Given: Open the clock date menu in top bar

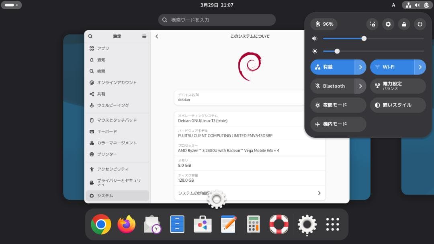Looking at the screenshot, I should 217,5.
